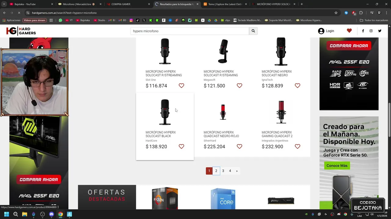Go to the HardGamers logo home

[21, 31]
